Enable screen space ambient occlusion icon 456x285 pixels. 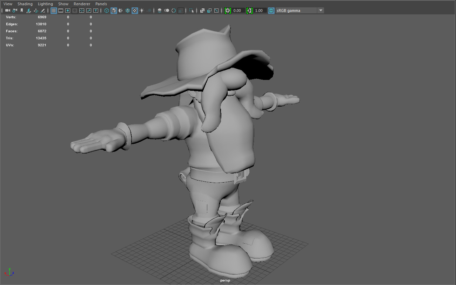click(160, 11)
